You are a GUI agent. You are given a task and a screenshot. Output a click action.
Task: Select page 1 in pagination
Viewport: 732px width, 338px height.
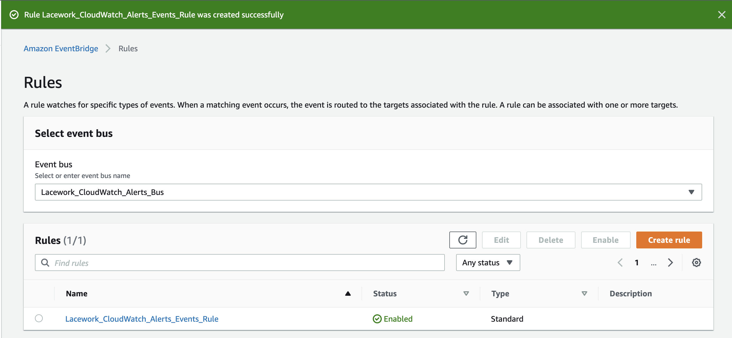637,263
